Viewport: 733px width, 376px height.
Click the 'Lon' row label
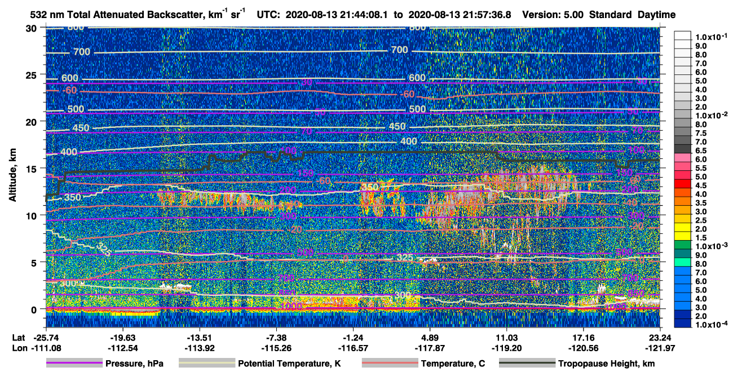19,348
